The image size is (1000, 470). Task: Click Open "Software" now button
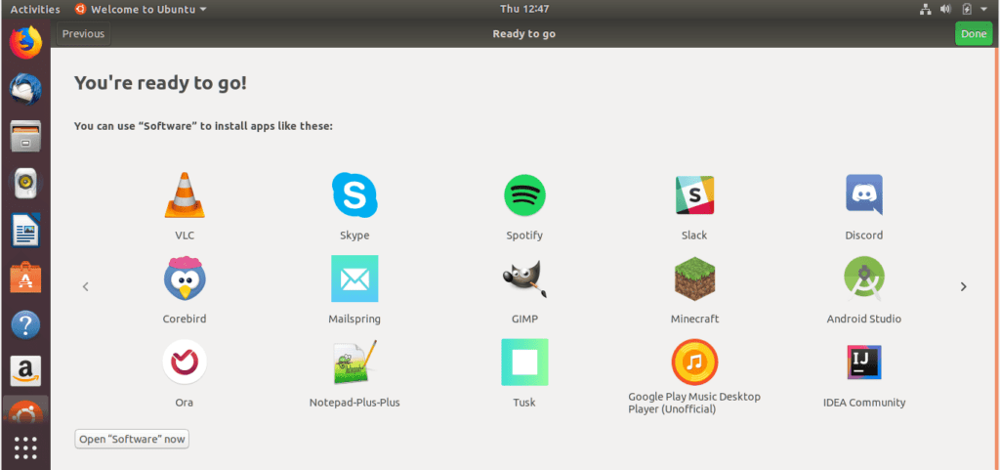point(132,439)
